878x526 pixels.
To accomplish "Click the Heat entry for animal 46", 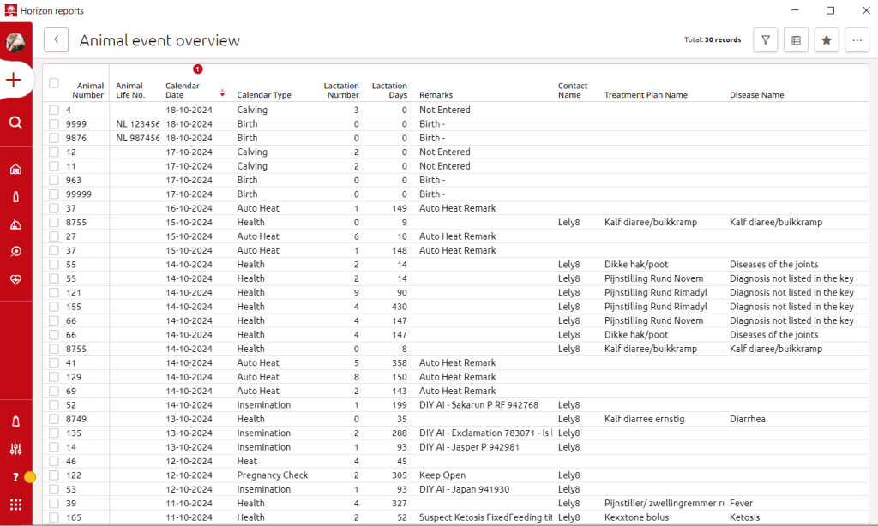I will [x=247, y=461].
